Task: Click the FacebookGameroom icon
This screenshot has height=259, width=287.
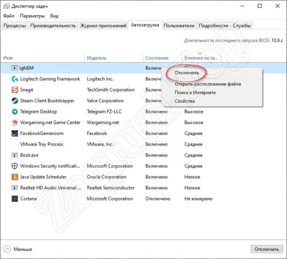Action: coord(15,134)
